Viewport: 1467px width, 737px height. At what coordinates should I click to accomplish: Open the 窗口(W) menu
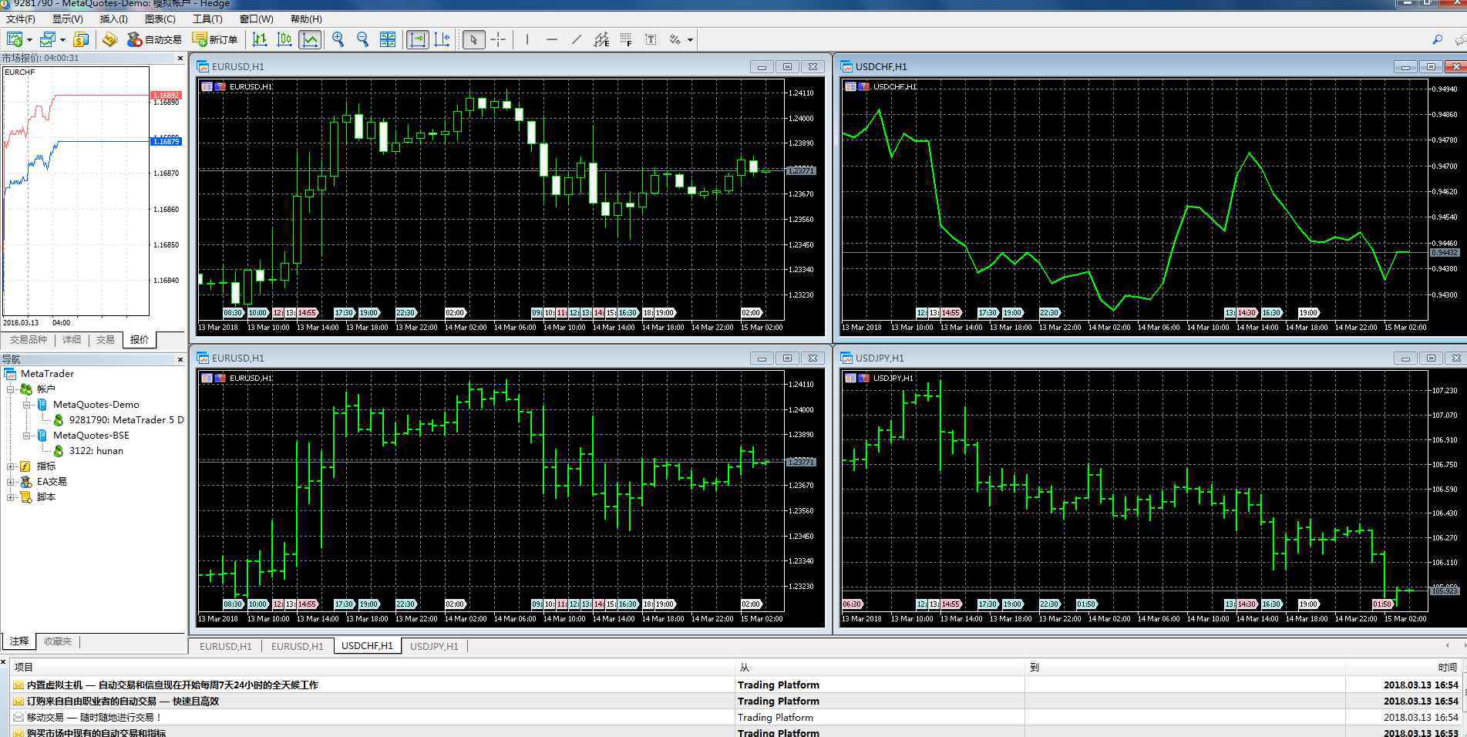point(256,19)
